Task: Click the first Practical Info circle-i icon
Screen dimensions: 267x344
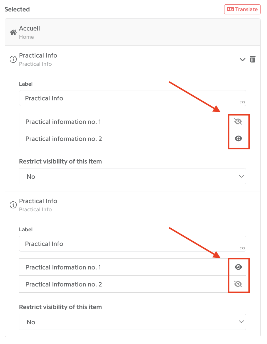Action: [13, 59]
